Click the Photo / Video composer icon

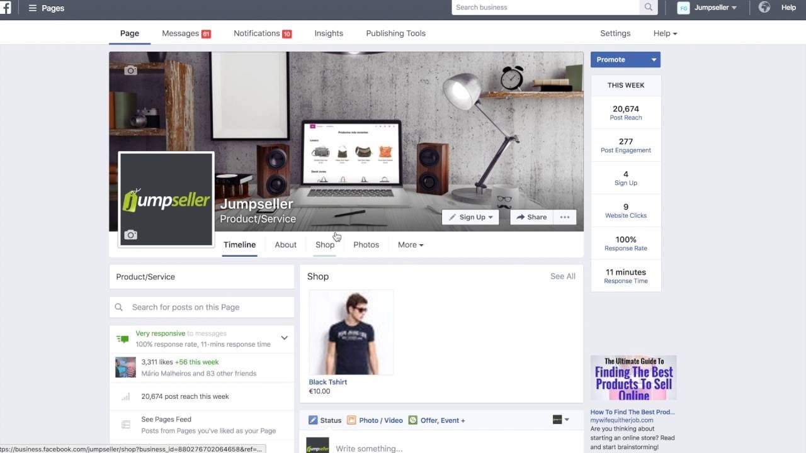pos(351,420)
